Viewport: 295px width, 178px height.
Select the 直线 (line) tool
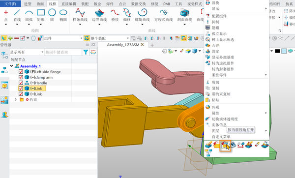coord(17,15)
